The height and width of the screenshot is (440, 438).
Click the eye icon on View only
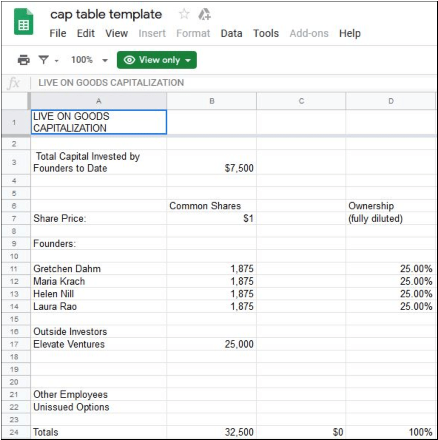coord(129,60)
